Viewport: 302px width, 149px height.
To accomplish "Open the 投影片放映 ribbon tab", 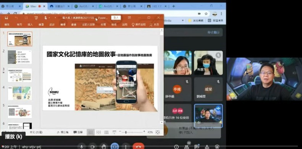I will (x=89, y=25).
